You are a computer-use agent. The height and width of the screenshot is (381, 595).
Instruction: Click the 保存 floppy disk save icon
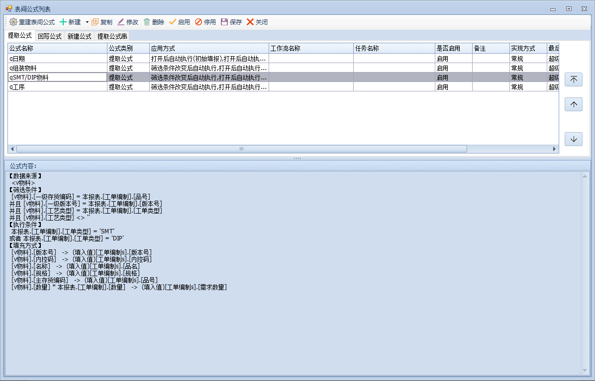click(x=224, y=22)
